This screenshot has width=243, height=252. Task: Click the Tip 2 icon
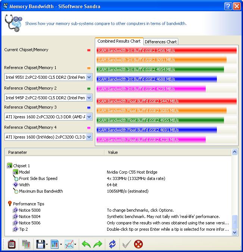pyautogui.click(x=16, y=229)
